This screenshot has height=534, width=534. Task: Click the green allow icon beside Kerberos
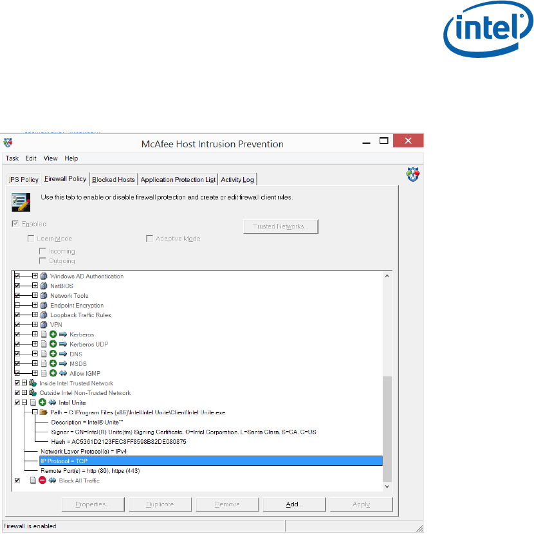pos(53,334)
